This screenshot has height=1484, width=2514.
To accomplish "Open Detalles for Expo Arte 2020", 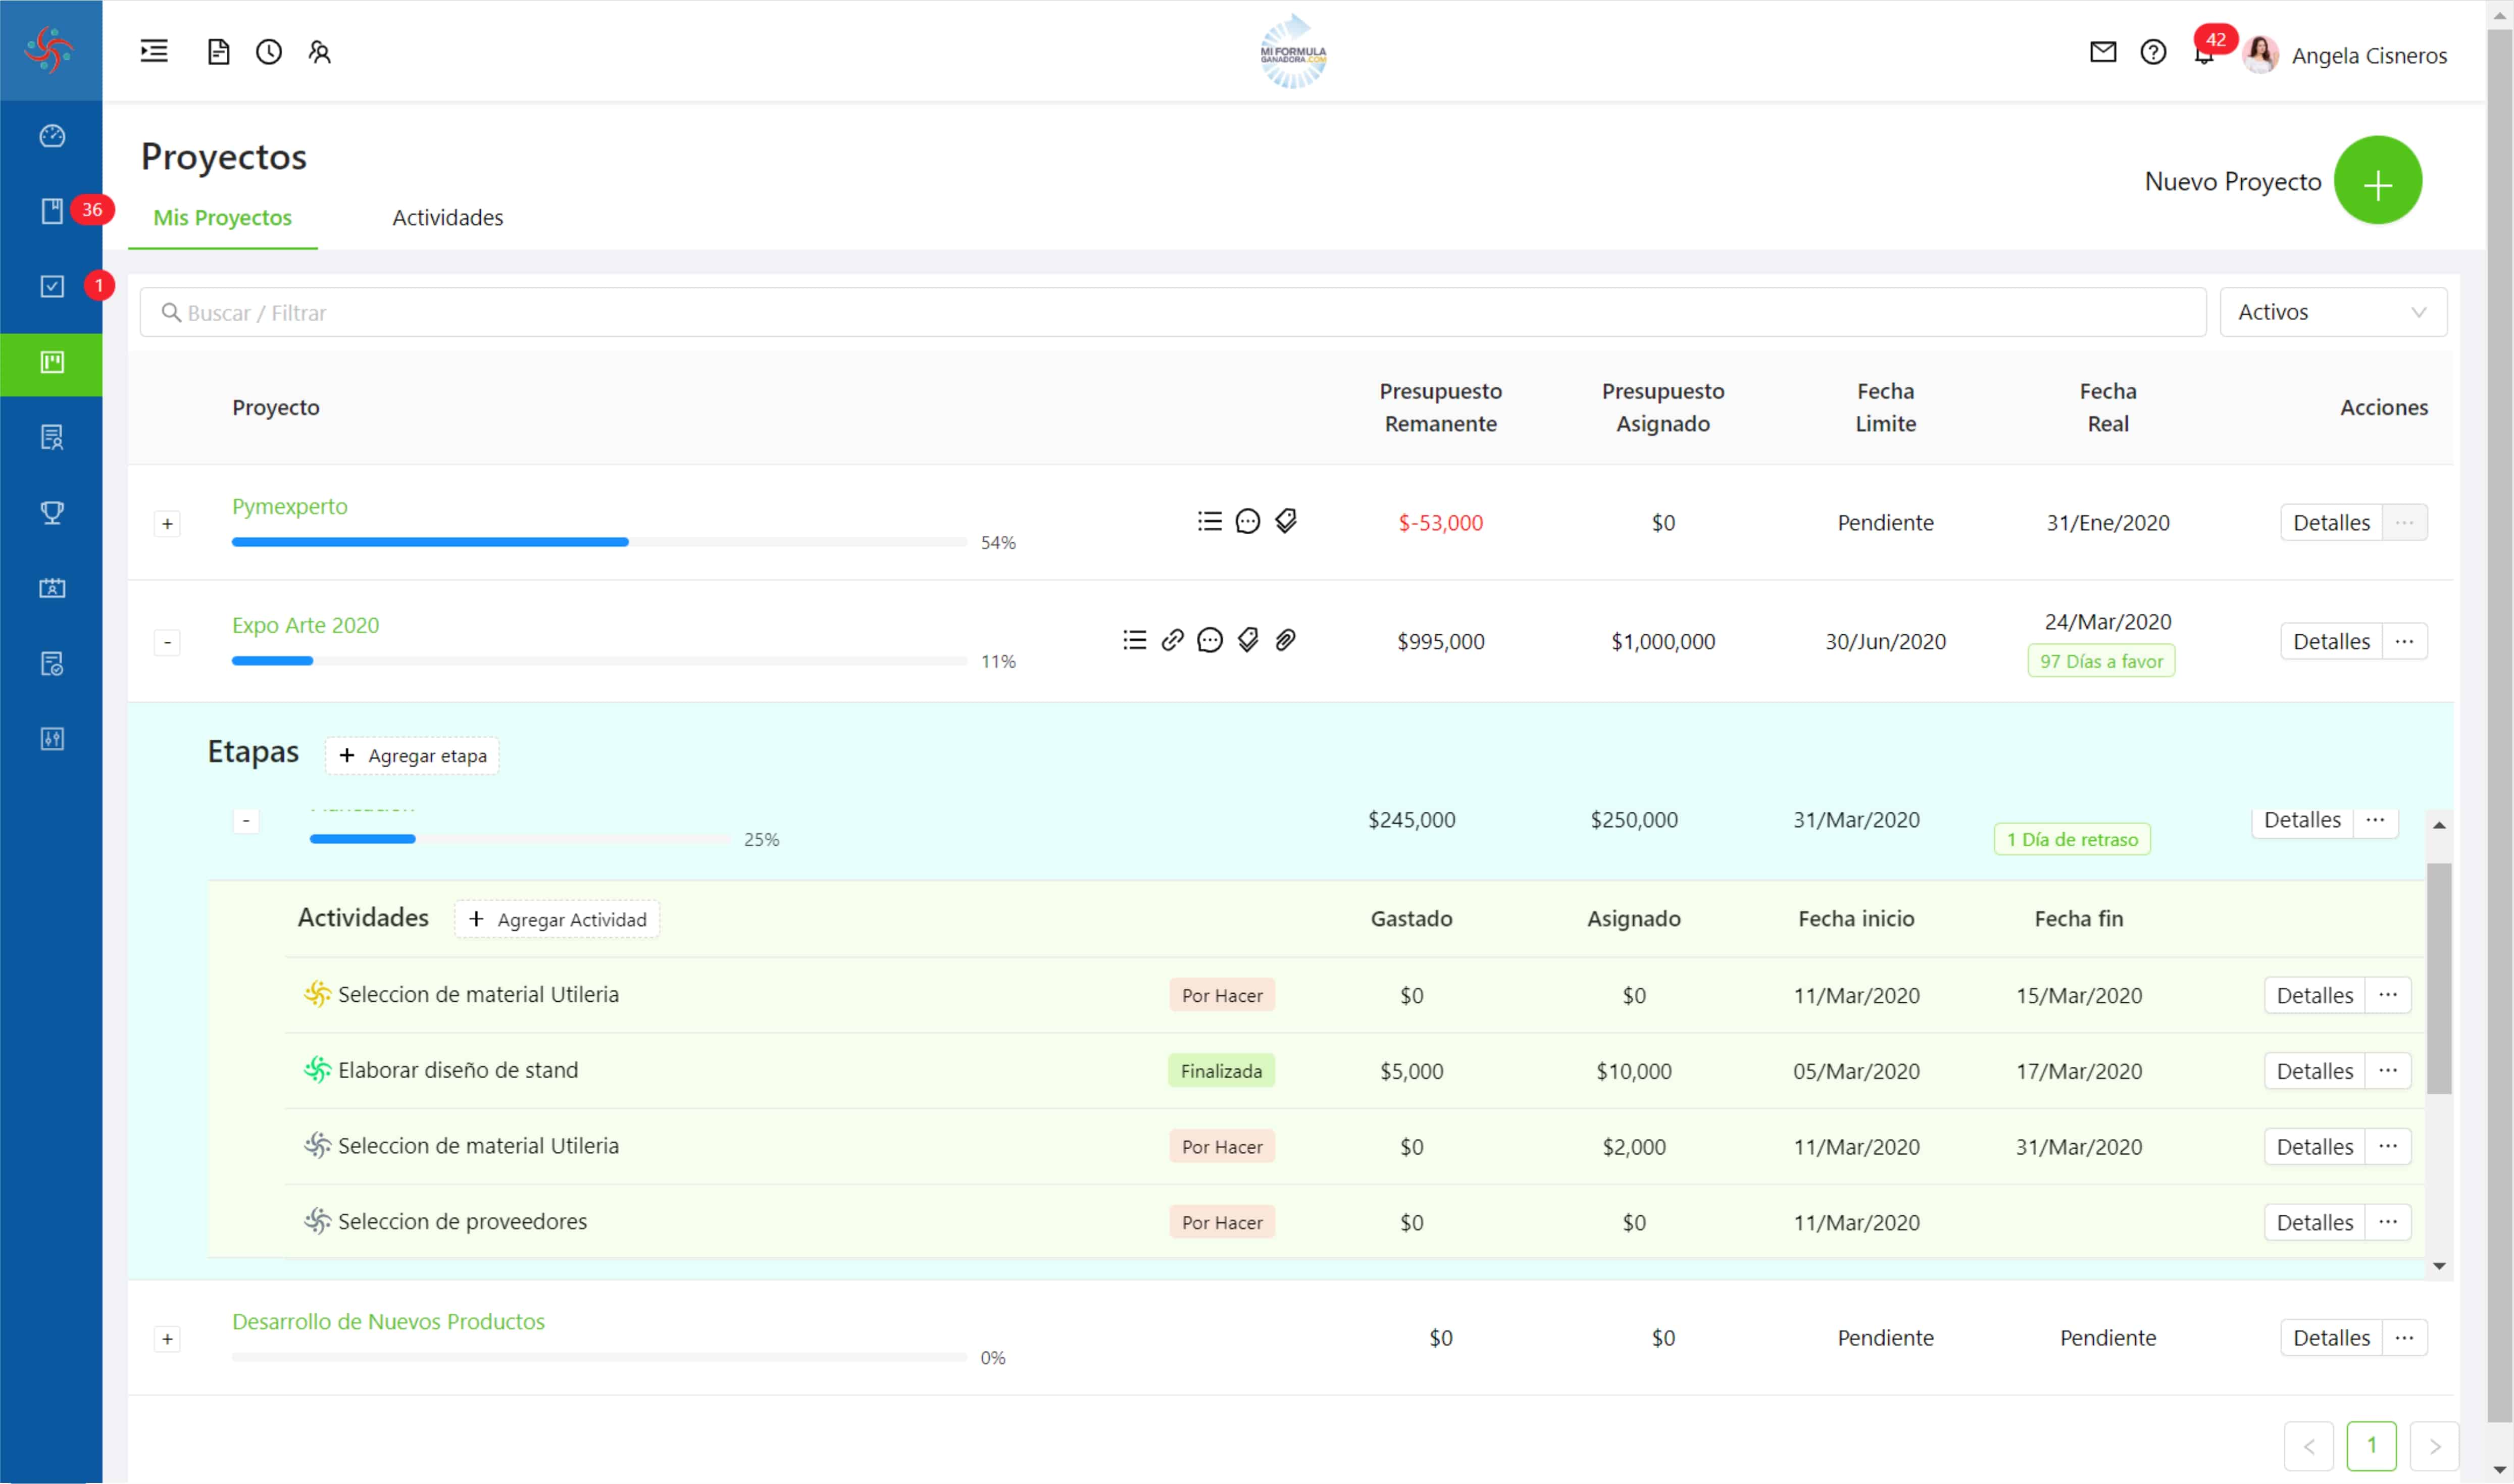I will (2331, 641).
